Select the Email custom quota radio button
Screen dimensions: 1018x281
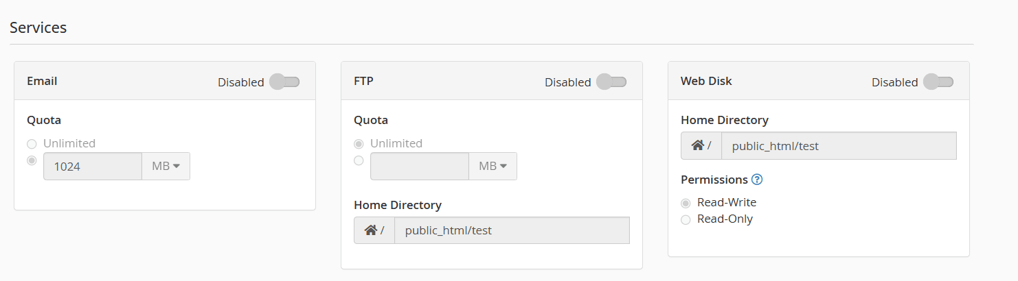point(32,160)
